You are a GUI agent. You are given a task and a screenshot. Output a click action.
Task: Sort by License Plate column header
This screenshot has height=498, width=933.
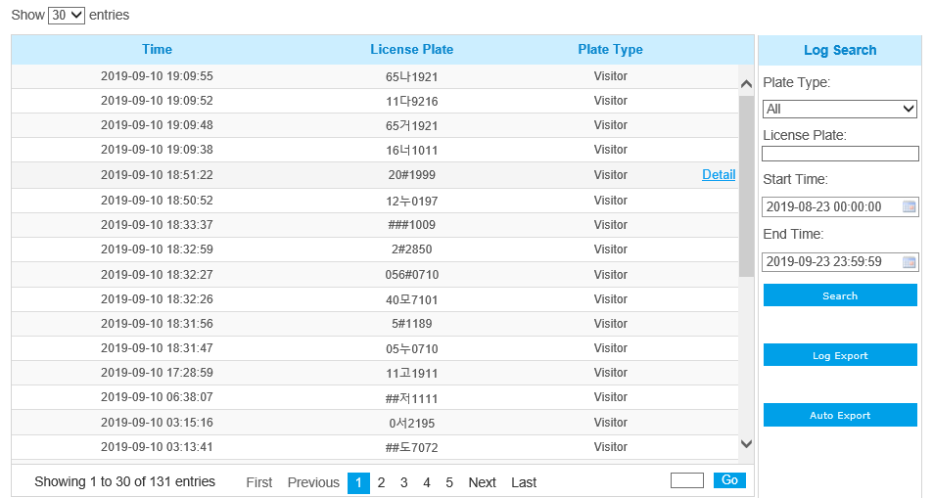[412, 49]
